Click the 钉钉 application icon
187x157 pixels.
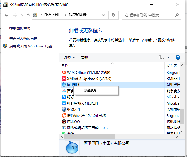(64, 97)
